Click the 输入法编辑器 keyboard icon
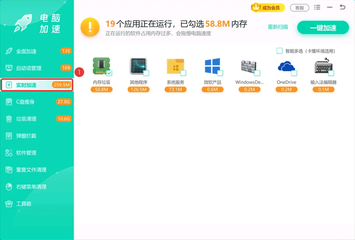355x240 pixels. pos(323,66)
